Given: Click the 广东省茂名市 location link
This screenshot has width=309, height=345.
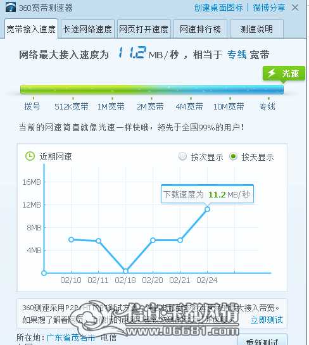Looking at the screenshot, I should [x=71, y=337].
